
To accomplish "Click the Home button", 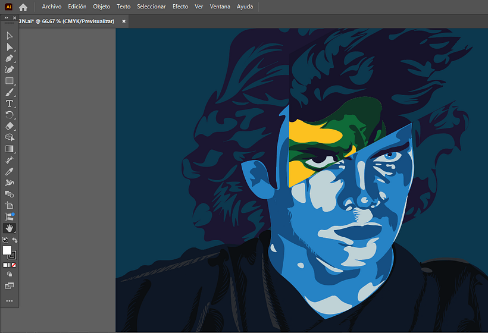I will click(x=23, y=7).
